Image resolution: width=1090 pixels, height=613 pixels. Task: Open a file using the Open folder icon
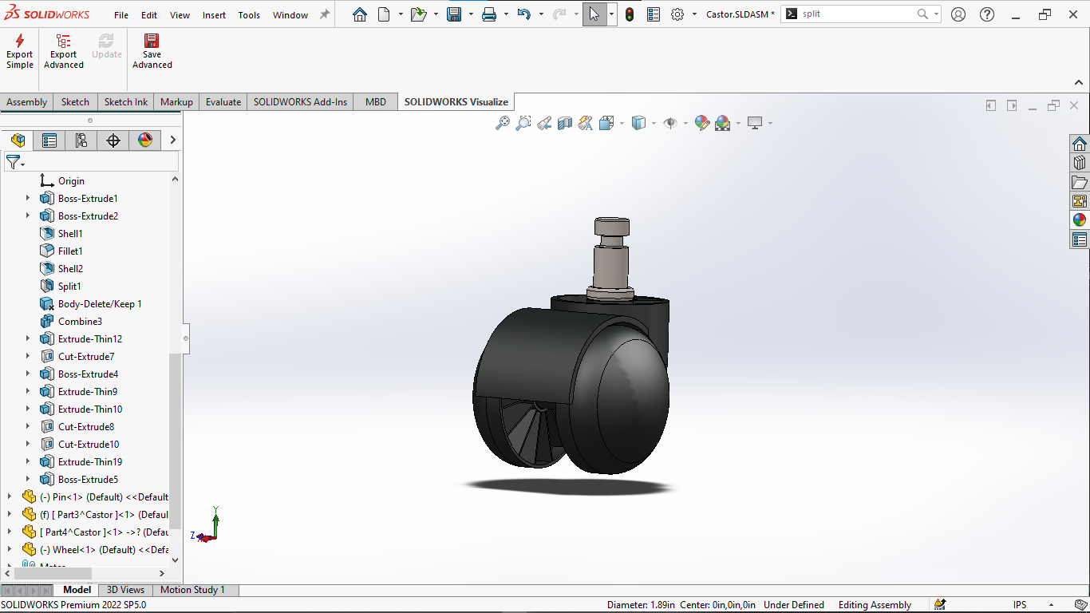tap(418, 14)
